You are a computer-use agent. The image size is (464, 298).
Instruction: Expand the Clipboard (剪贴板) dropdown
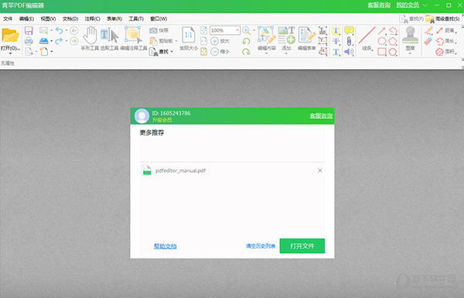(x=176, y=41)
